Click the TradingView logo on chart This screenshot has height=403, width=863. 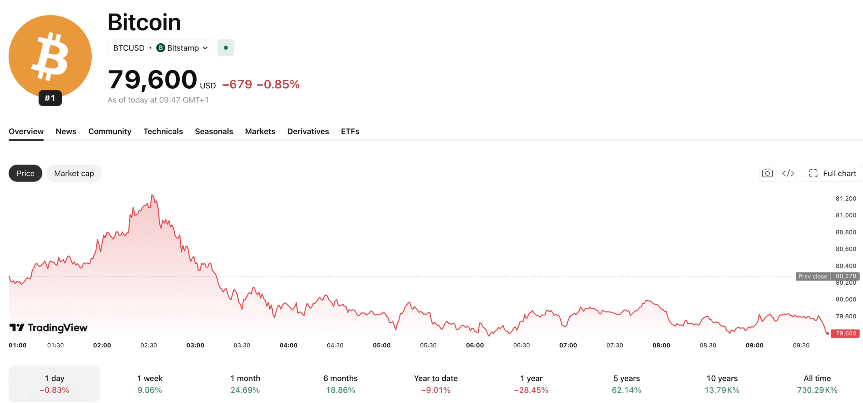tap(48, 327)
